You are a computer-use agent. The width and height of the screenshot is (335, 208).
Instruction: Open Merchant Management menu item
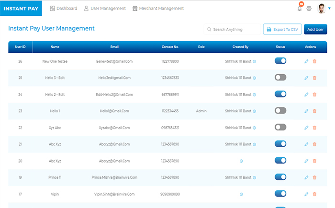(158, 8)
